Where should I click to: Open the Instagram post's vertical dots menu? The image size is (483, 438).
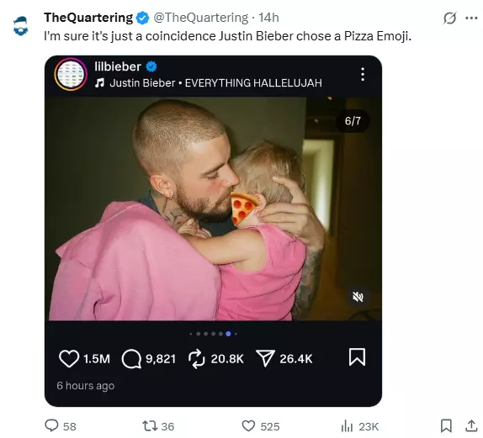(363, 74)
